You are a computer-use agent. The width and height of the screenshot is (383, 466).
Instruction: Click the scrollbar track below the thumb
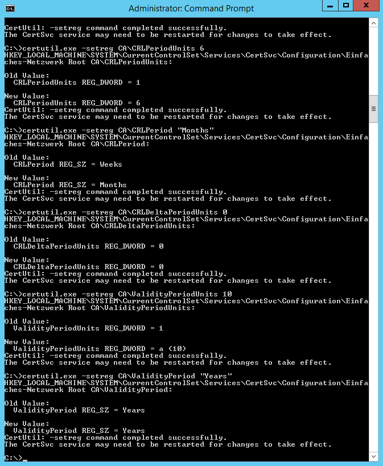pos(373,287)
